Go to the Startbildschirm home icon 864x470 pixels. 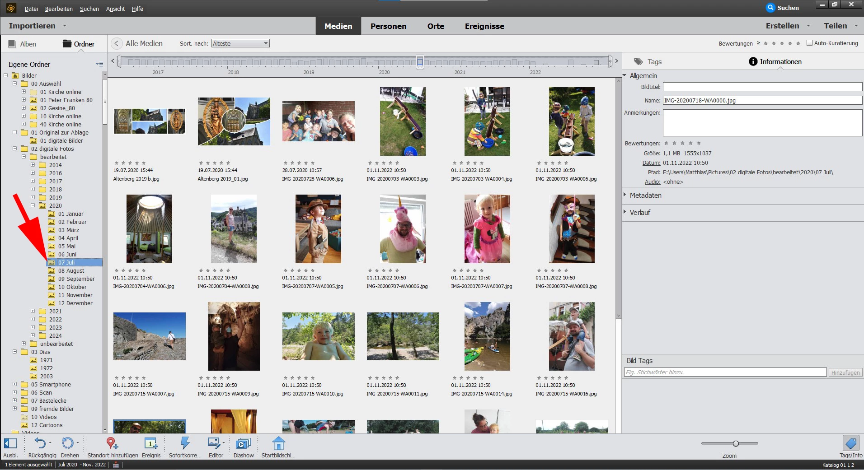(x=279, y=443)
